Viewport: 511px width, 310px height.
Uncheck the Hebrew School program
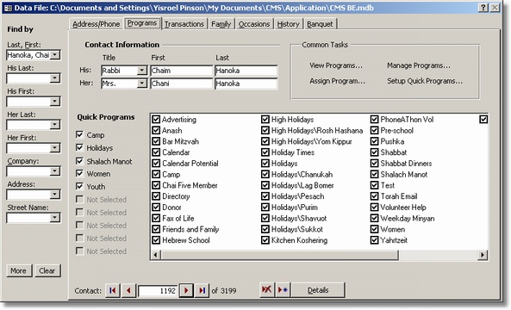point(156,240)
